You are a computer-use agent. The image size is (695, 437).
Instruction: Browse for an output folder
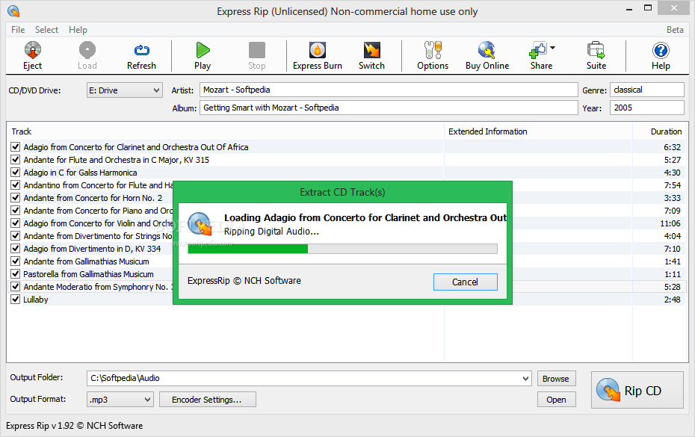click(556, 379)
